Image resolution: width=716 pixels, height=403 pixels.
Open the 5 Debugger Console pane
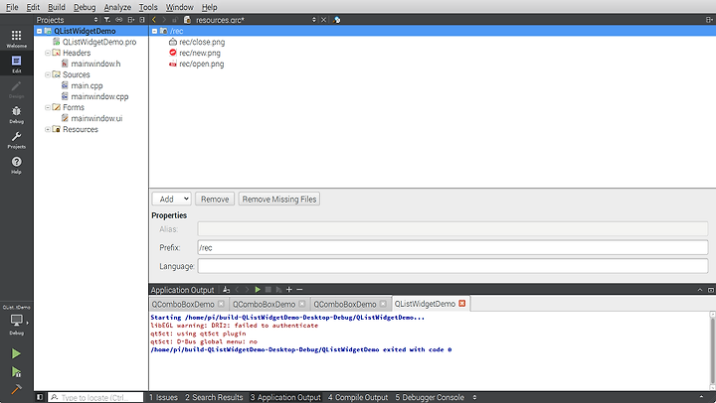click(430, 397)
